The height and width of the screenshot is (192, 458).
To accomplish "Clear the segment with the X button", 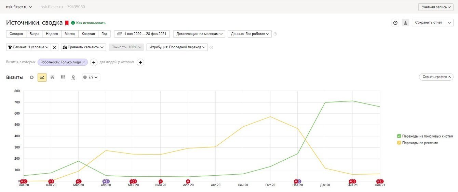I will 54,47.
